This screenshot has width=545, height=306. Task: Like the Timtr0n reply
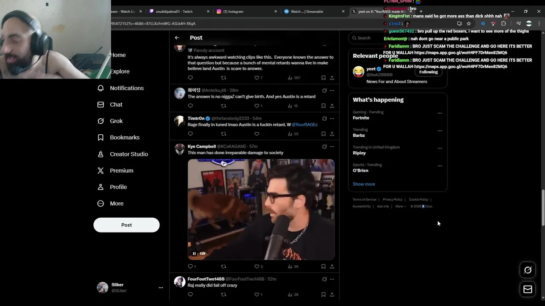tap(257, 134)
